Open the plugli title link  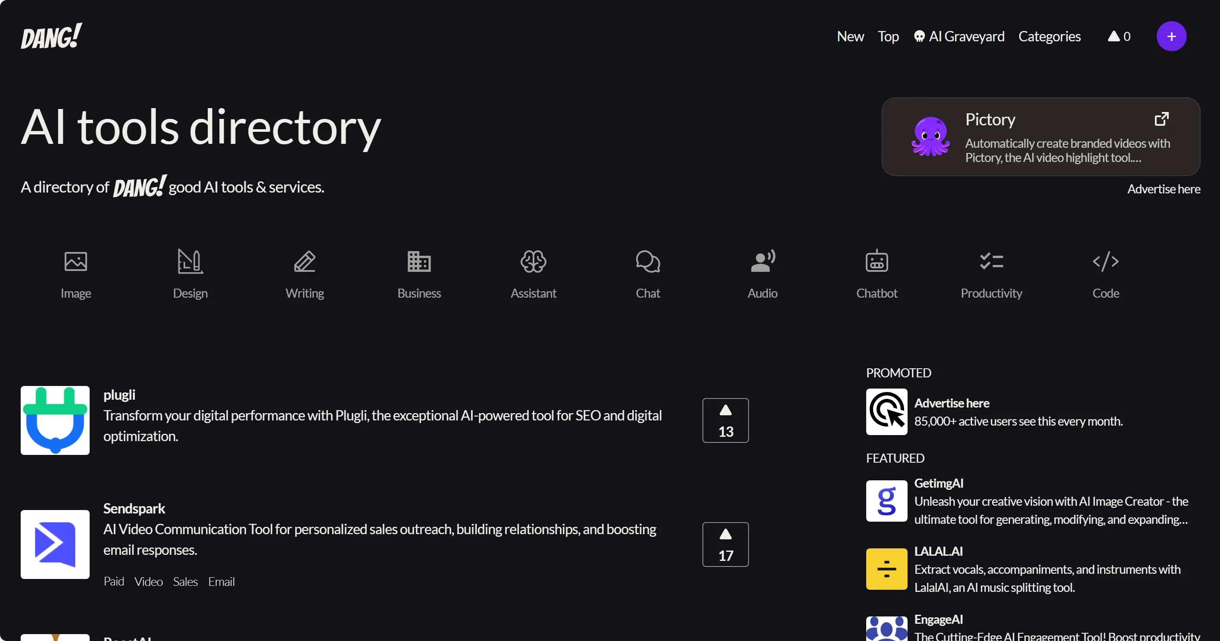coord(119,395)
